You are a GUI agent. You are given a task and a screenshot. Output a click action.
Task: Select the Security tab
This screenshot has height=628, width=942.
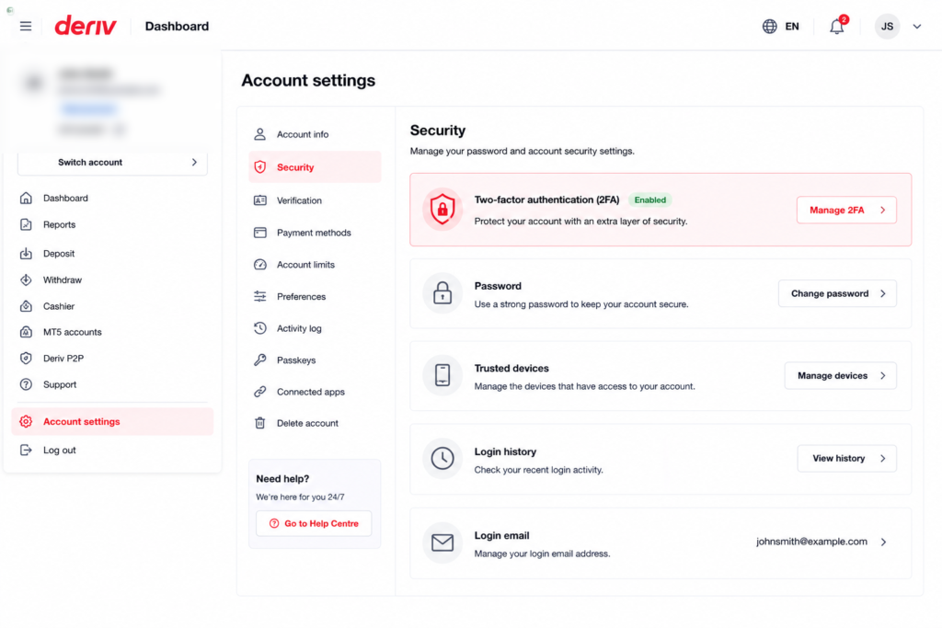tap(315, 167)
